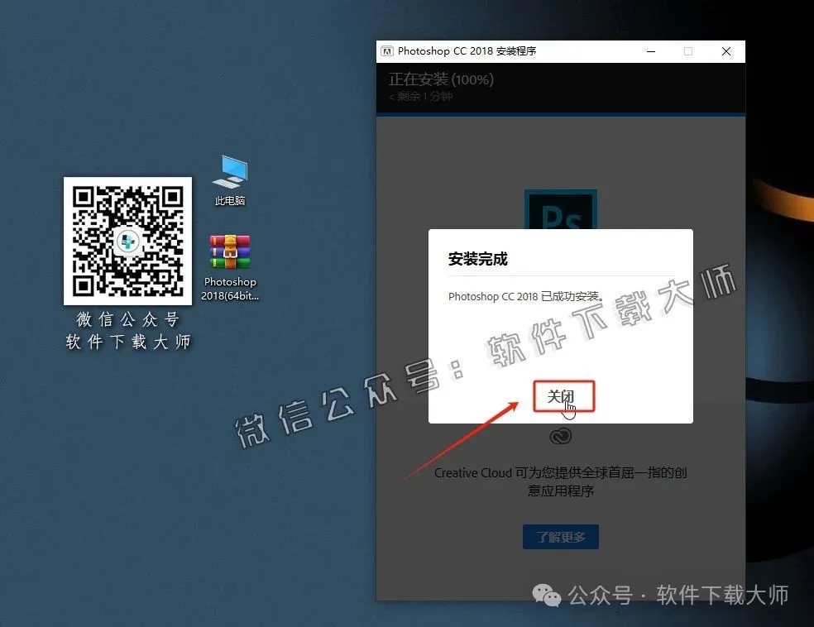Click the success message Photoshop CC 2018 已成功安装

point(527,296)
